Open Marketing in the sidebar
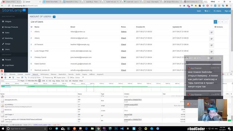The image size is (233, 131). (9, 38)
